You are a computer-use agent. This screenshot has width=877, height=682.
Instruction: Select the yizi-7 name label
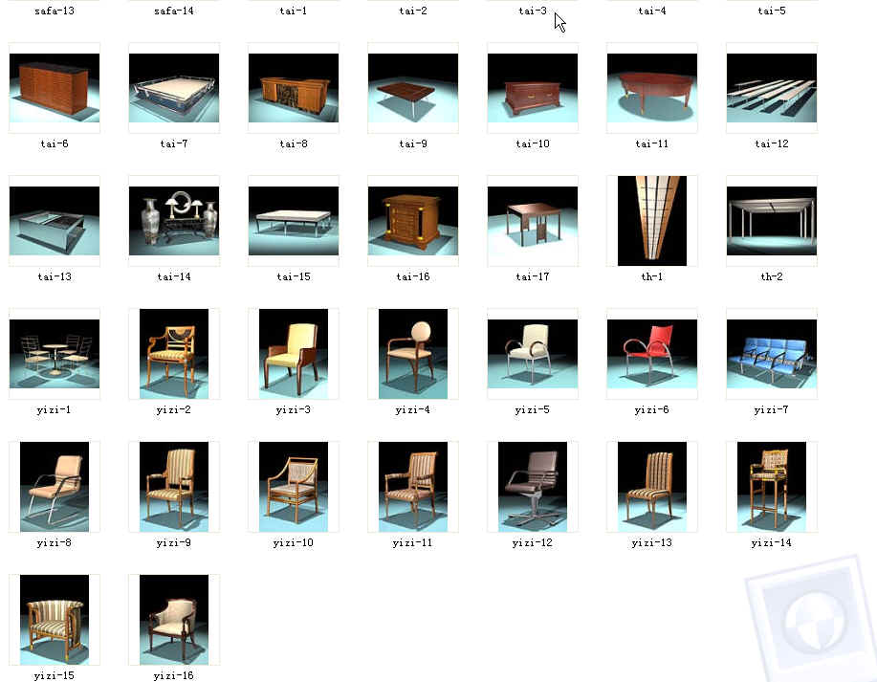coord(771,409)
